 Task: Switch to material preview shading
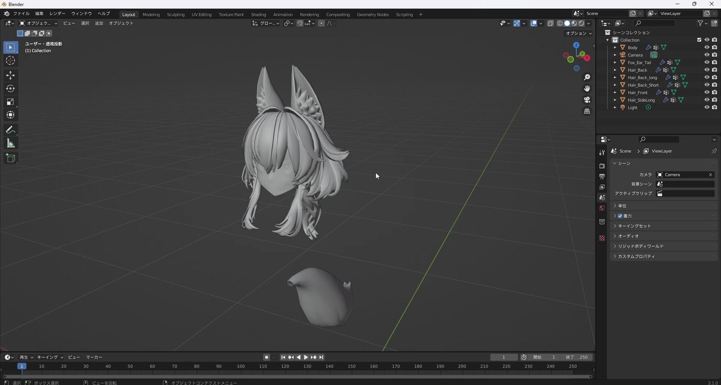click(574, 23)
